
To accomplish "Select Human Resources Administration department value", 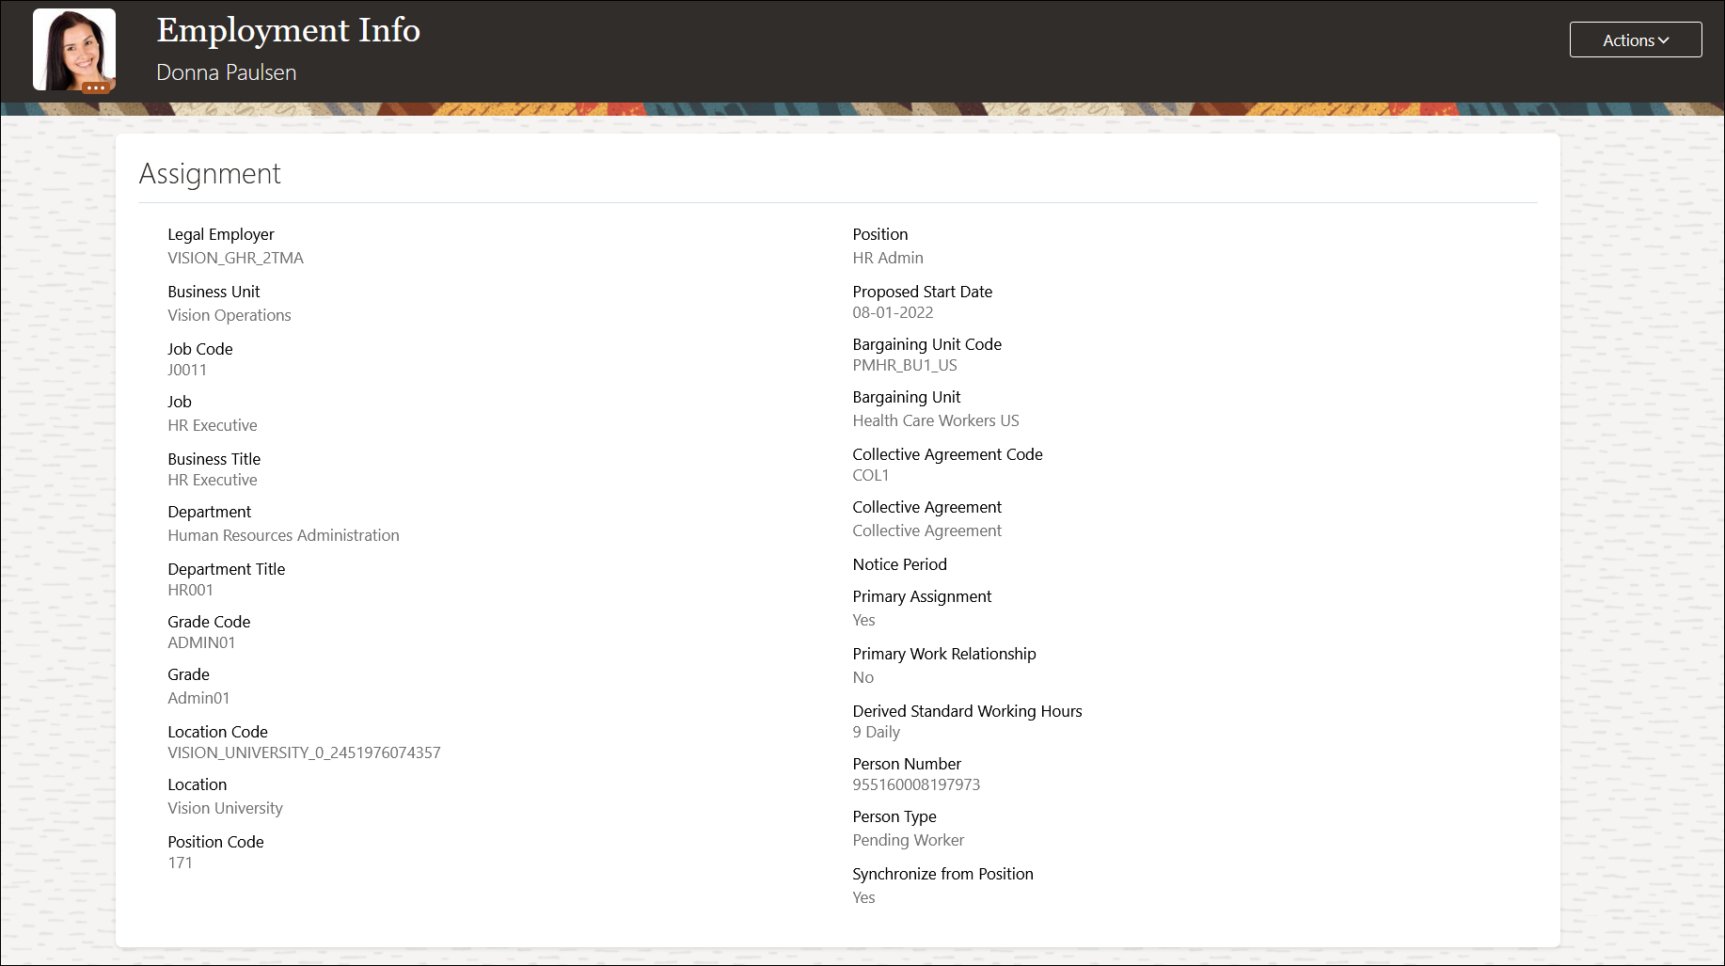I will 283,535.
